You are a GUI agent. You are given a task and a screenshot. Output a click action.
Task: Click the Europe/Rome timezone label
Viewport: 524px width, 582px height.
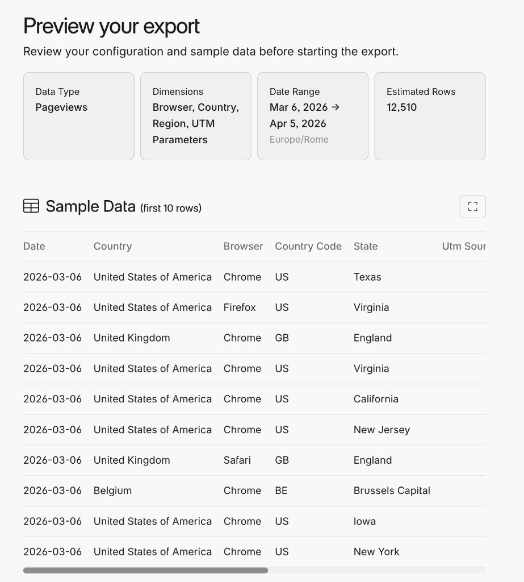[299, 139]
